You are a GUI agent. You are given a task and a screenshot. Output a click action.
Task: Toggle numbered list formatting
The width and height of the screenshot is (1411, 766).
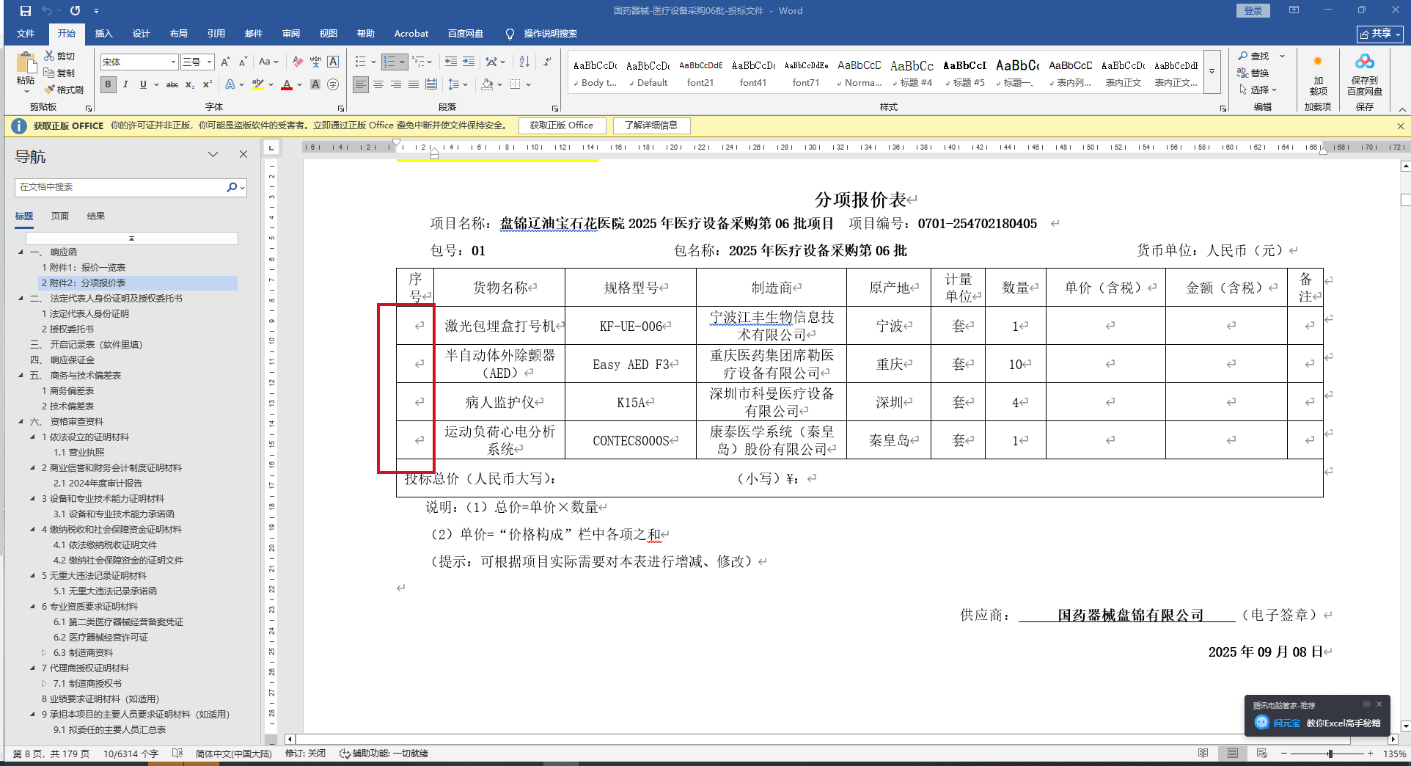[x=389, y=62]
